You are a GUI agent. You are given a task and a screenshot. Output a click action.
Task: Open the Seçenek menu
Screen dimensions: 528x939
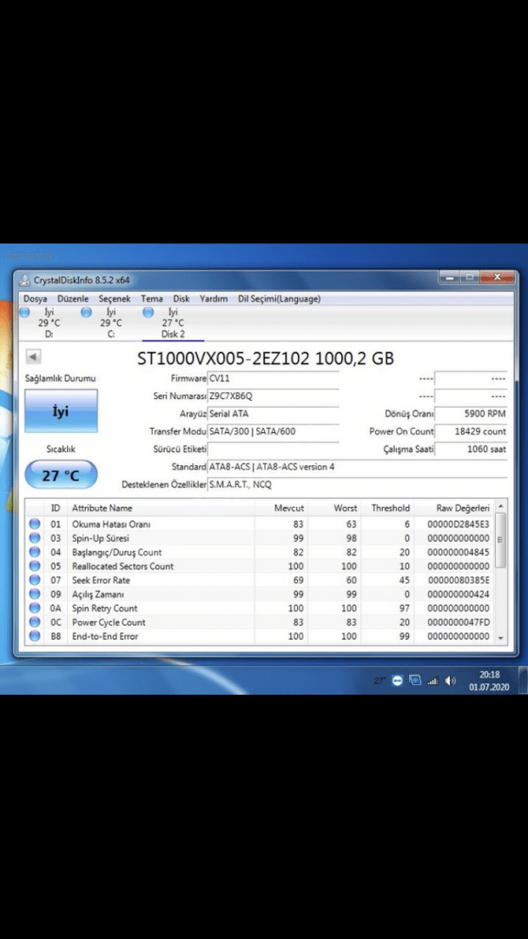(x=115, y=298)
